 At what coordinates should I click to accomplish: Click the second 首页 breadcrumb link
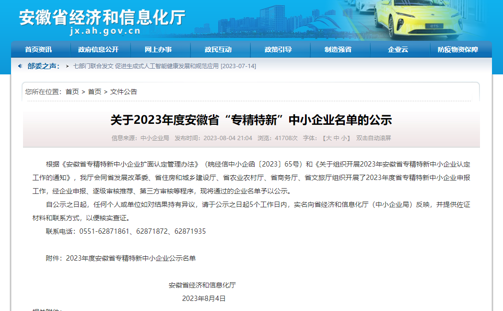point(94,92)
